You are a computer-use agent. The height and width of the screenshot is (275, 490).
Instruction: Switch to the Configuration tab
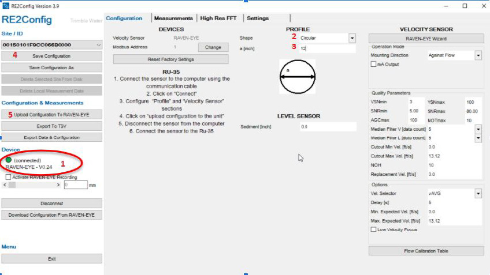tap(124, 18)
